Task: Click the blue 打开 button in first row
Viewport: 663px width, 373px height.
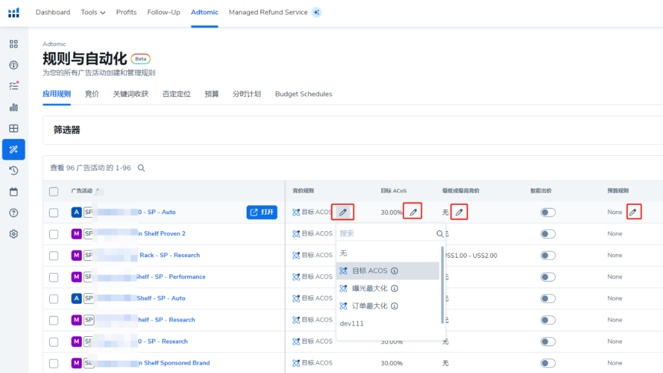Action: point(262,212)
